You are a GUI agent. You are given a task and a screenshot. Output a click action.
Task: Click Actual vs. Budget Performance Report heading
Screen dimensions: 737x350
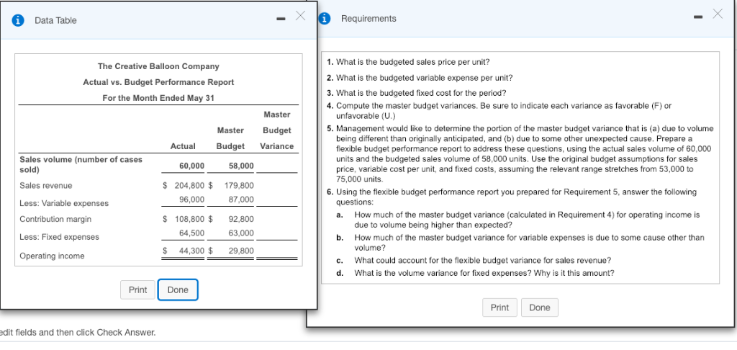click(x=158, y=82)
